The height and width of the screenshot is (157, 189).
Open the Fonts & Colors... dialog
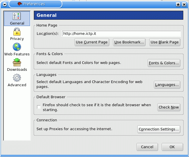pos(164,63)
